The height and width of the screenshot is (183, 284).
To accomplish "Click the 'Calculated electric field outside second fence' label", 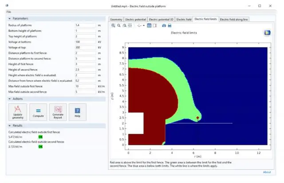I will (x=36, y=142).
